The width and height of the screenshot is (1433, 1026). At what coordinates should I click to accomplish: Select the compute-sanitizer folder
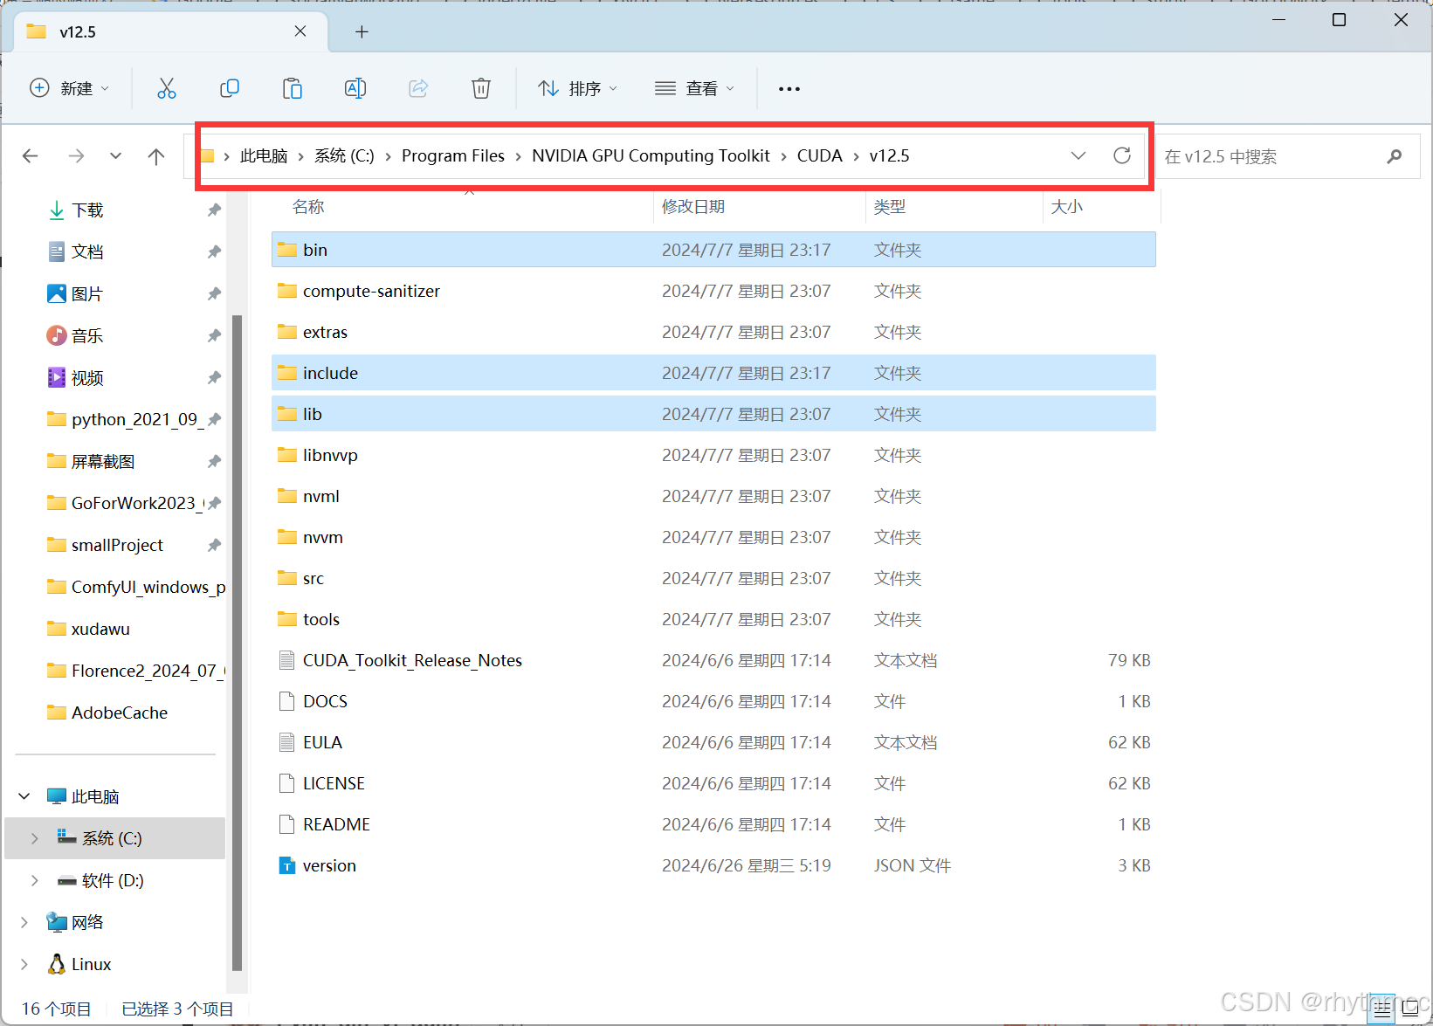[x=713, y=291]
